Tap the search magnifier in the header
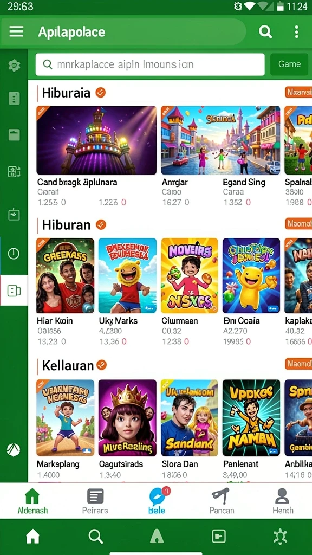The width and height of the screenshot is (312, 555). click(265, 32)
